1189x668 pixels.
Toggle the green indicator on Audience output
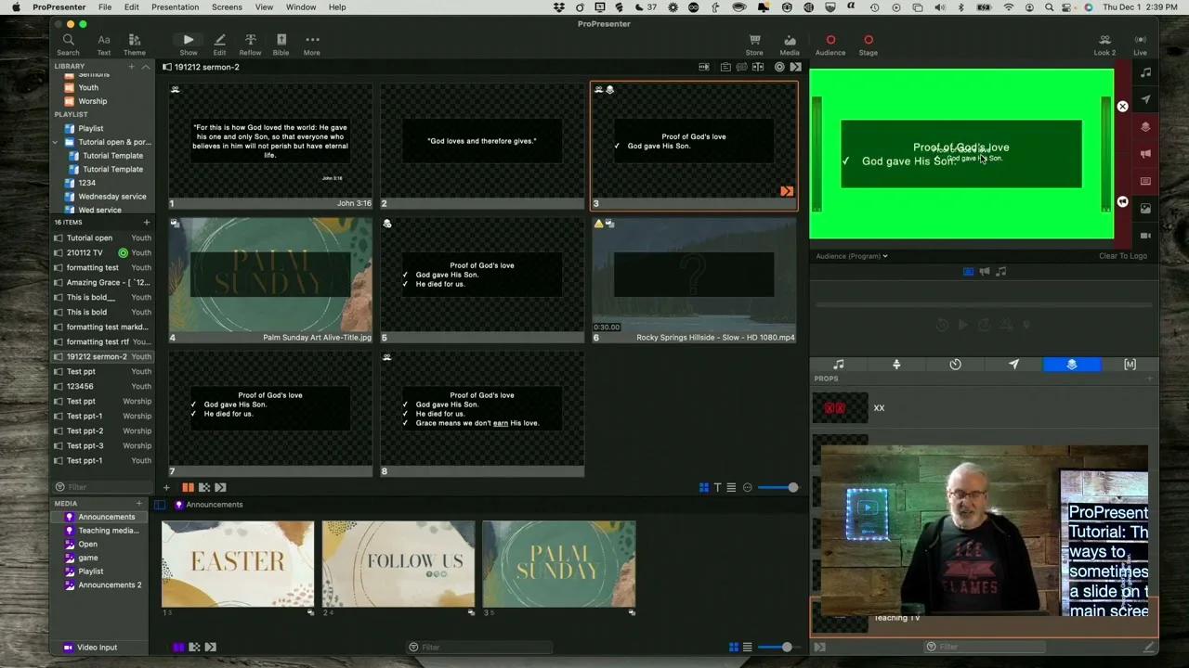click(x=830, y=40)
